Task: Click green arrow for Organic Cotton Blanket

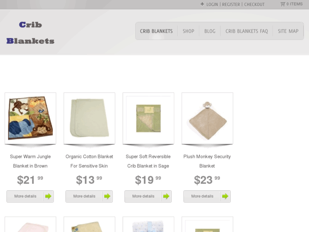Action: pos(107,196)
